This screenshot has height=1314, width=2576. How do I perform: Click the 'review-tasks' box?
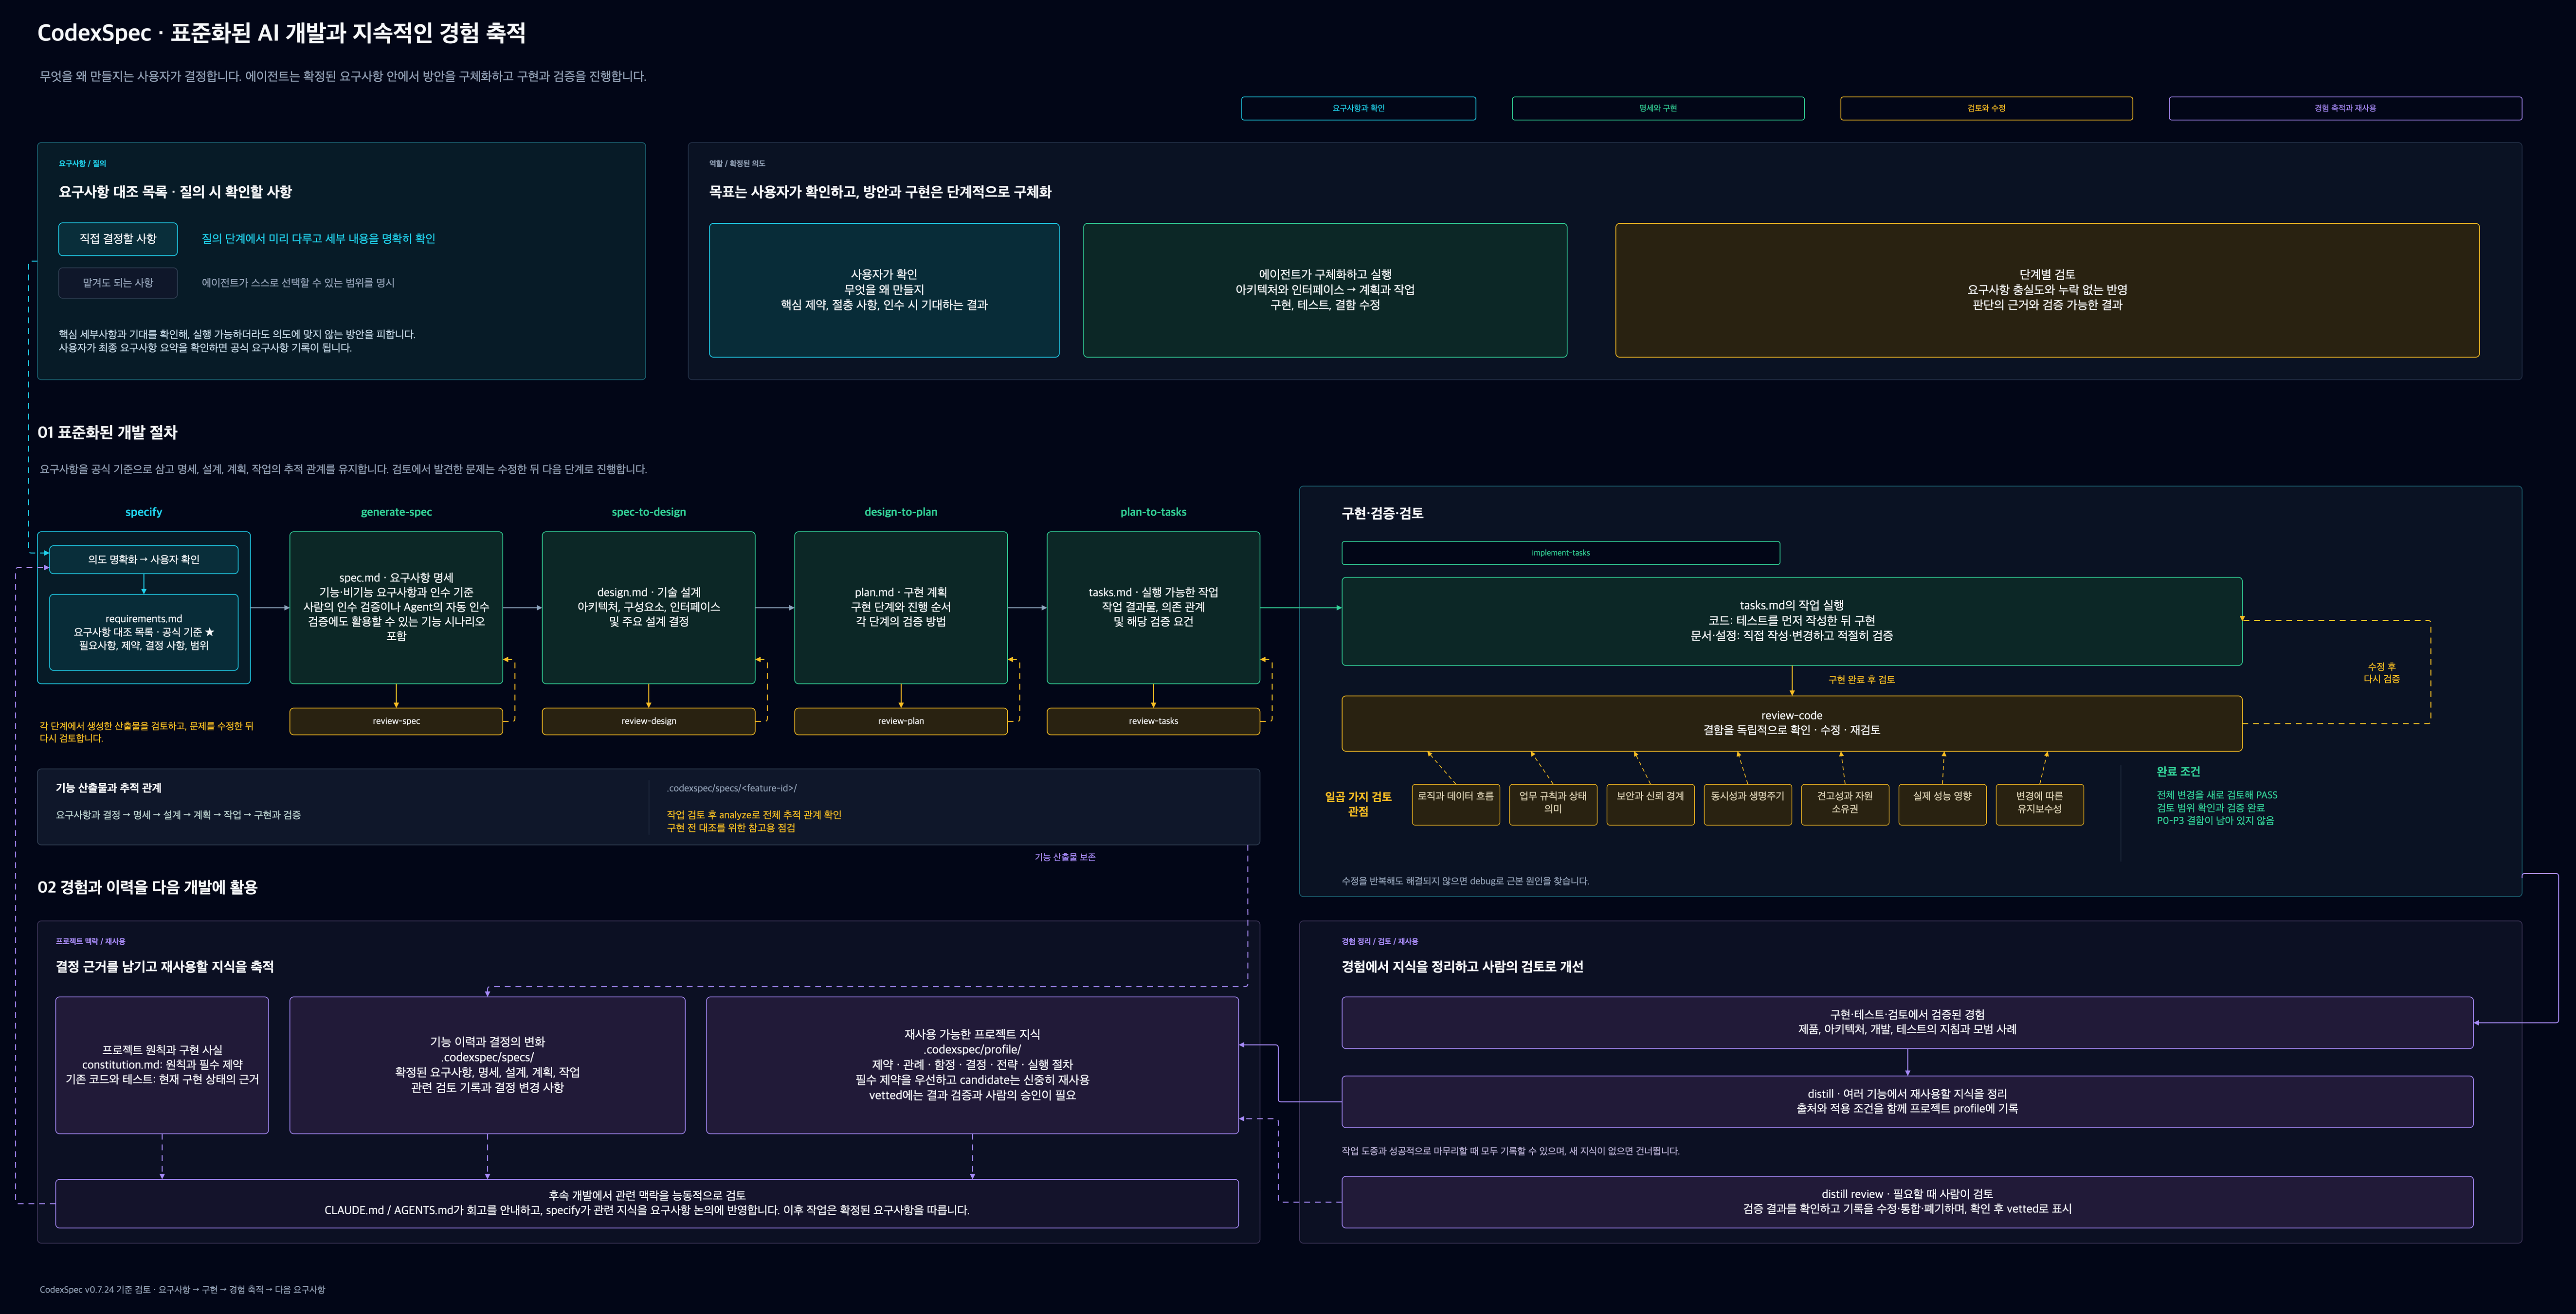(x=1153, y=721)
